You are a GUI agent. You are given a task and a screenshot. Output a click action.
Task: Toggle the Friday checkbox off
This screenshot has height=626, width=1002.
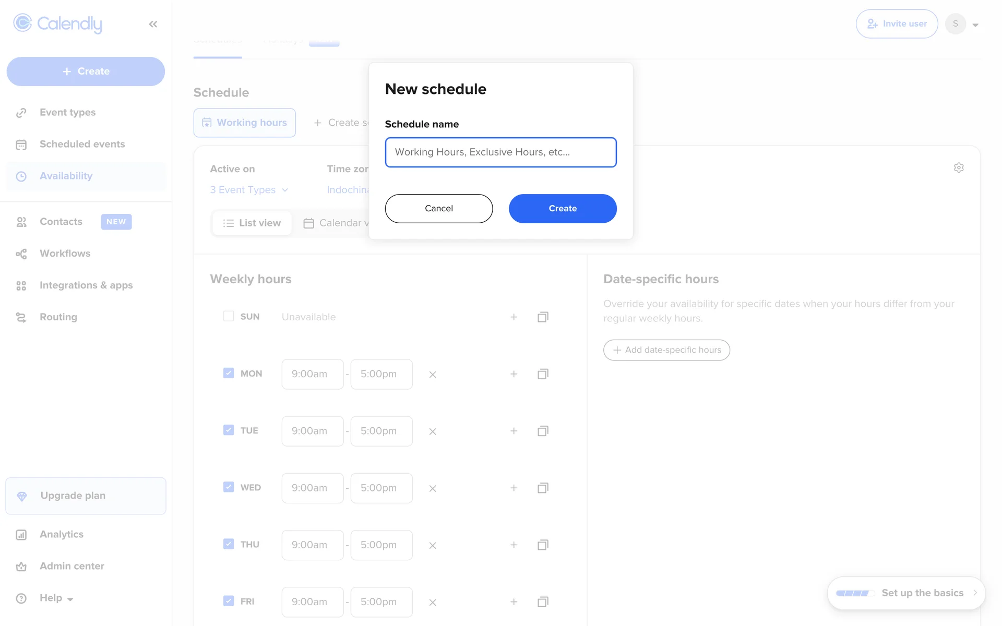[229, 601]
